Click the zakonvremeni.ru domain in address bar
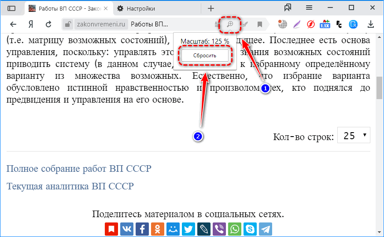This screenshot has width=384, height=237. click(101, 24)
